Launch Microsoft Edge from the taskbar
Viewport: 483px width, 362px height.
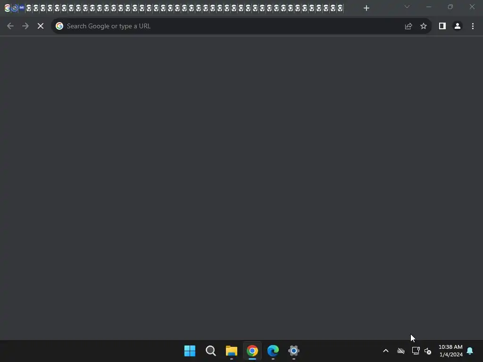click(273, 351)
